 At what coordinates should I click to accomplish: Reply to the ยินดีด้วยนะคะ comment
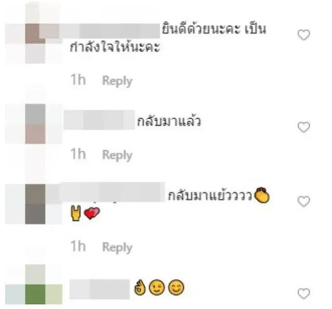click(117, 81)
